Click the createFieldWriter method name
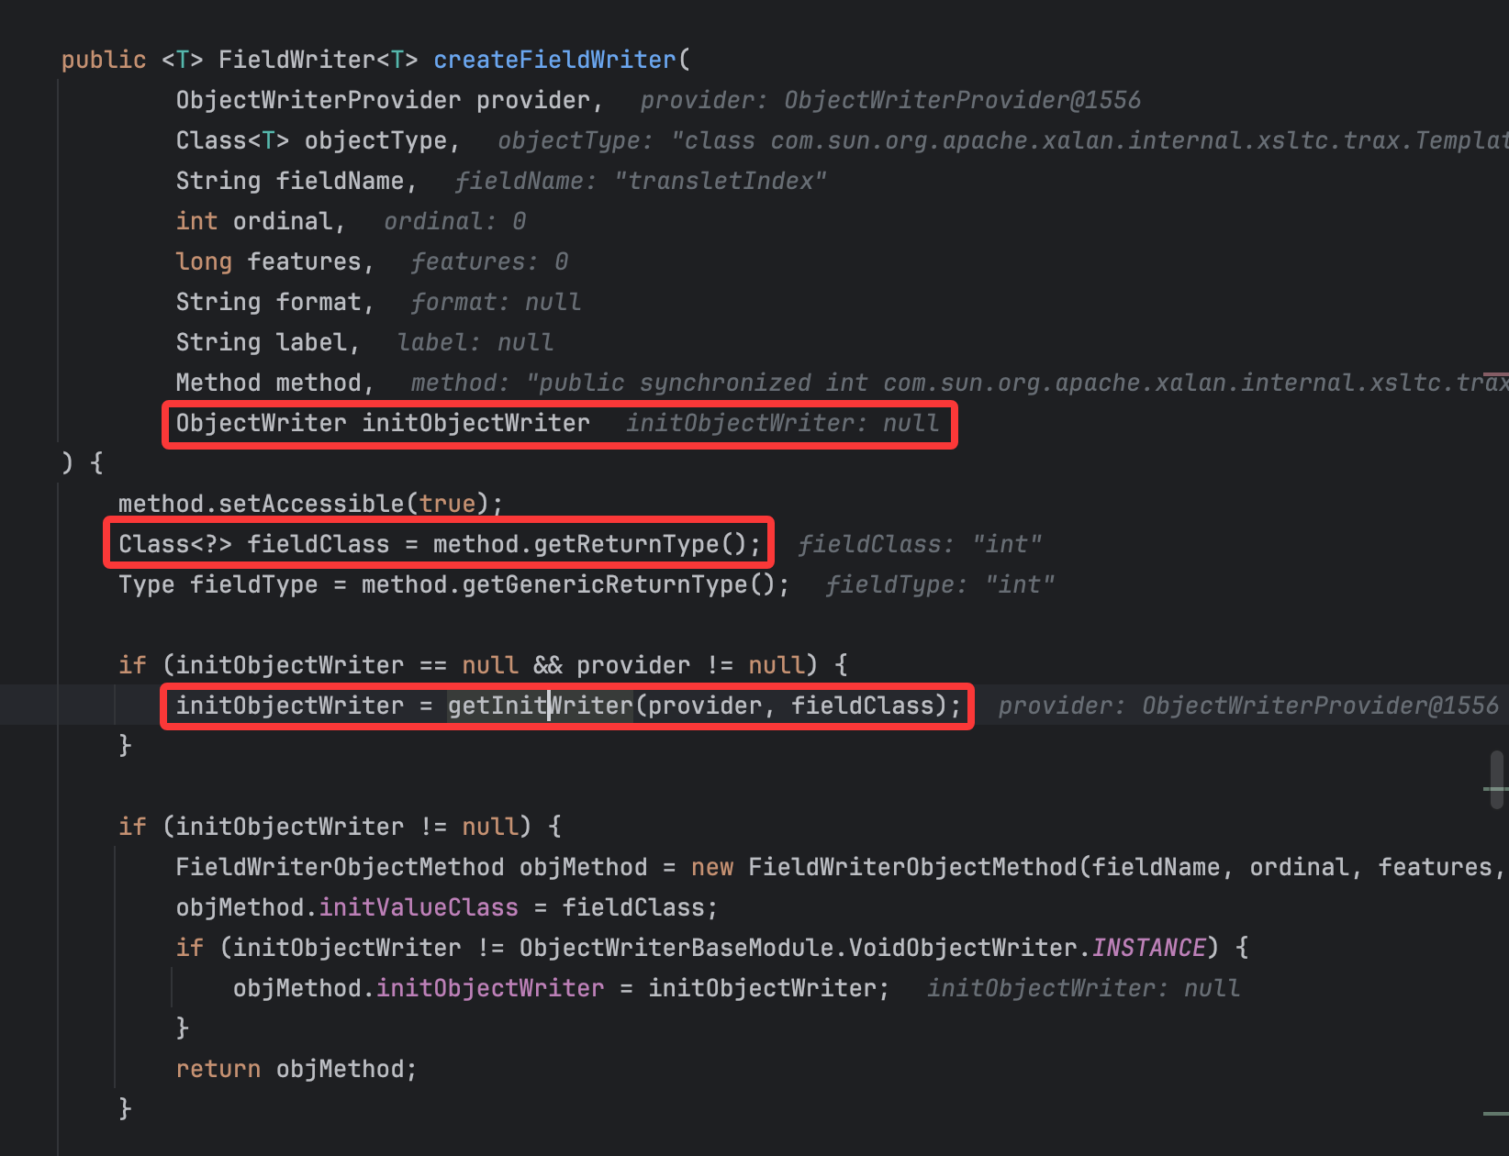The width and height of the screenshot is (1509, 1156). [554, 60]
